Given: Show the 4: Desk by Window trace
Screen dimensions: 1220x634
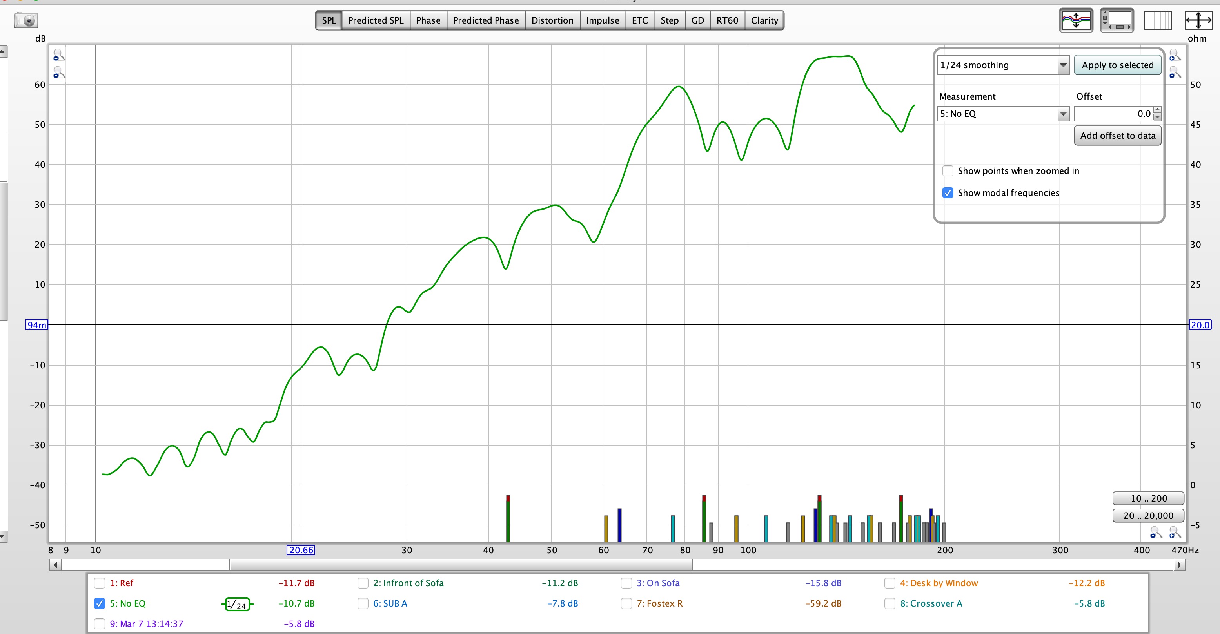Looking at the screenshot, I should click(890, 583).
